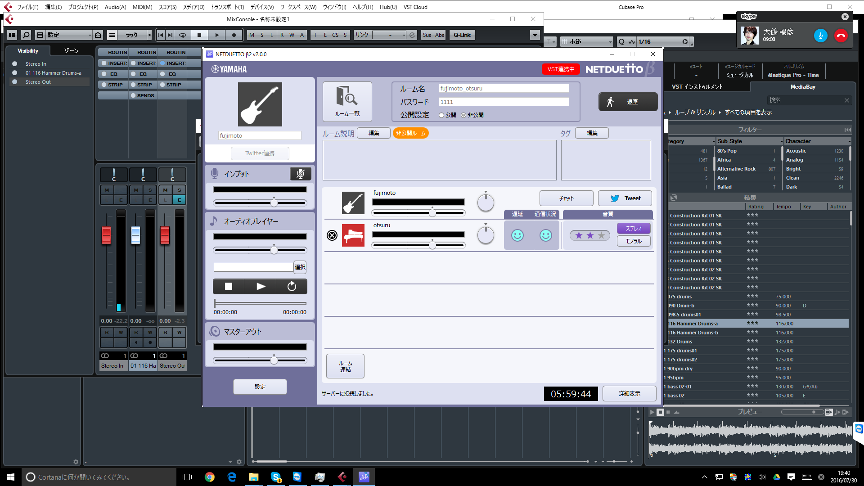Click 詳細表示 (show details) button
864x486 pixels.
coord(629,394)
